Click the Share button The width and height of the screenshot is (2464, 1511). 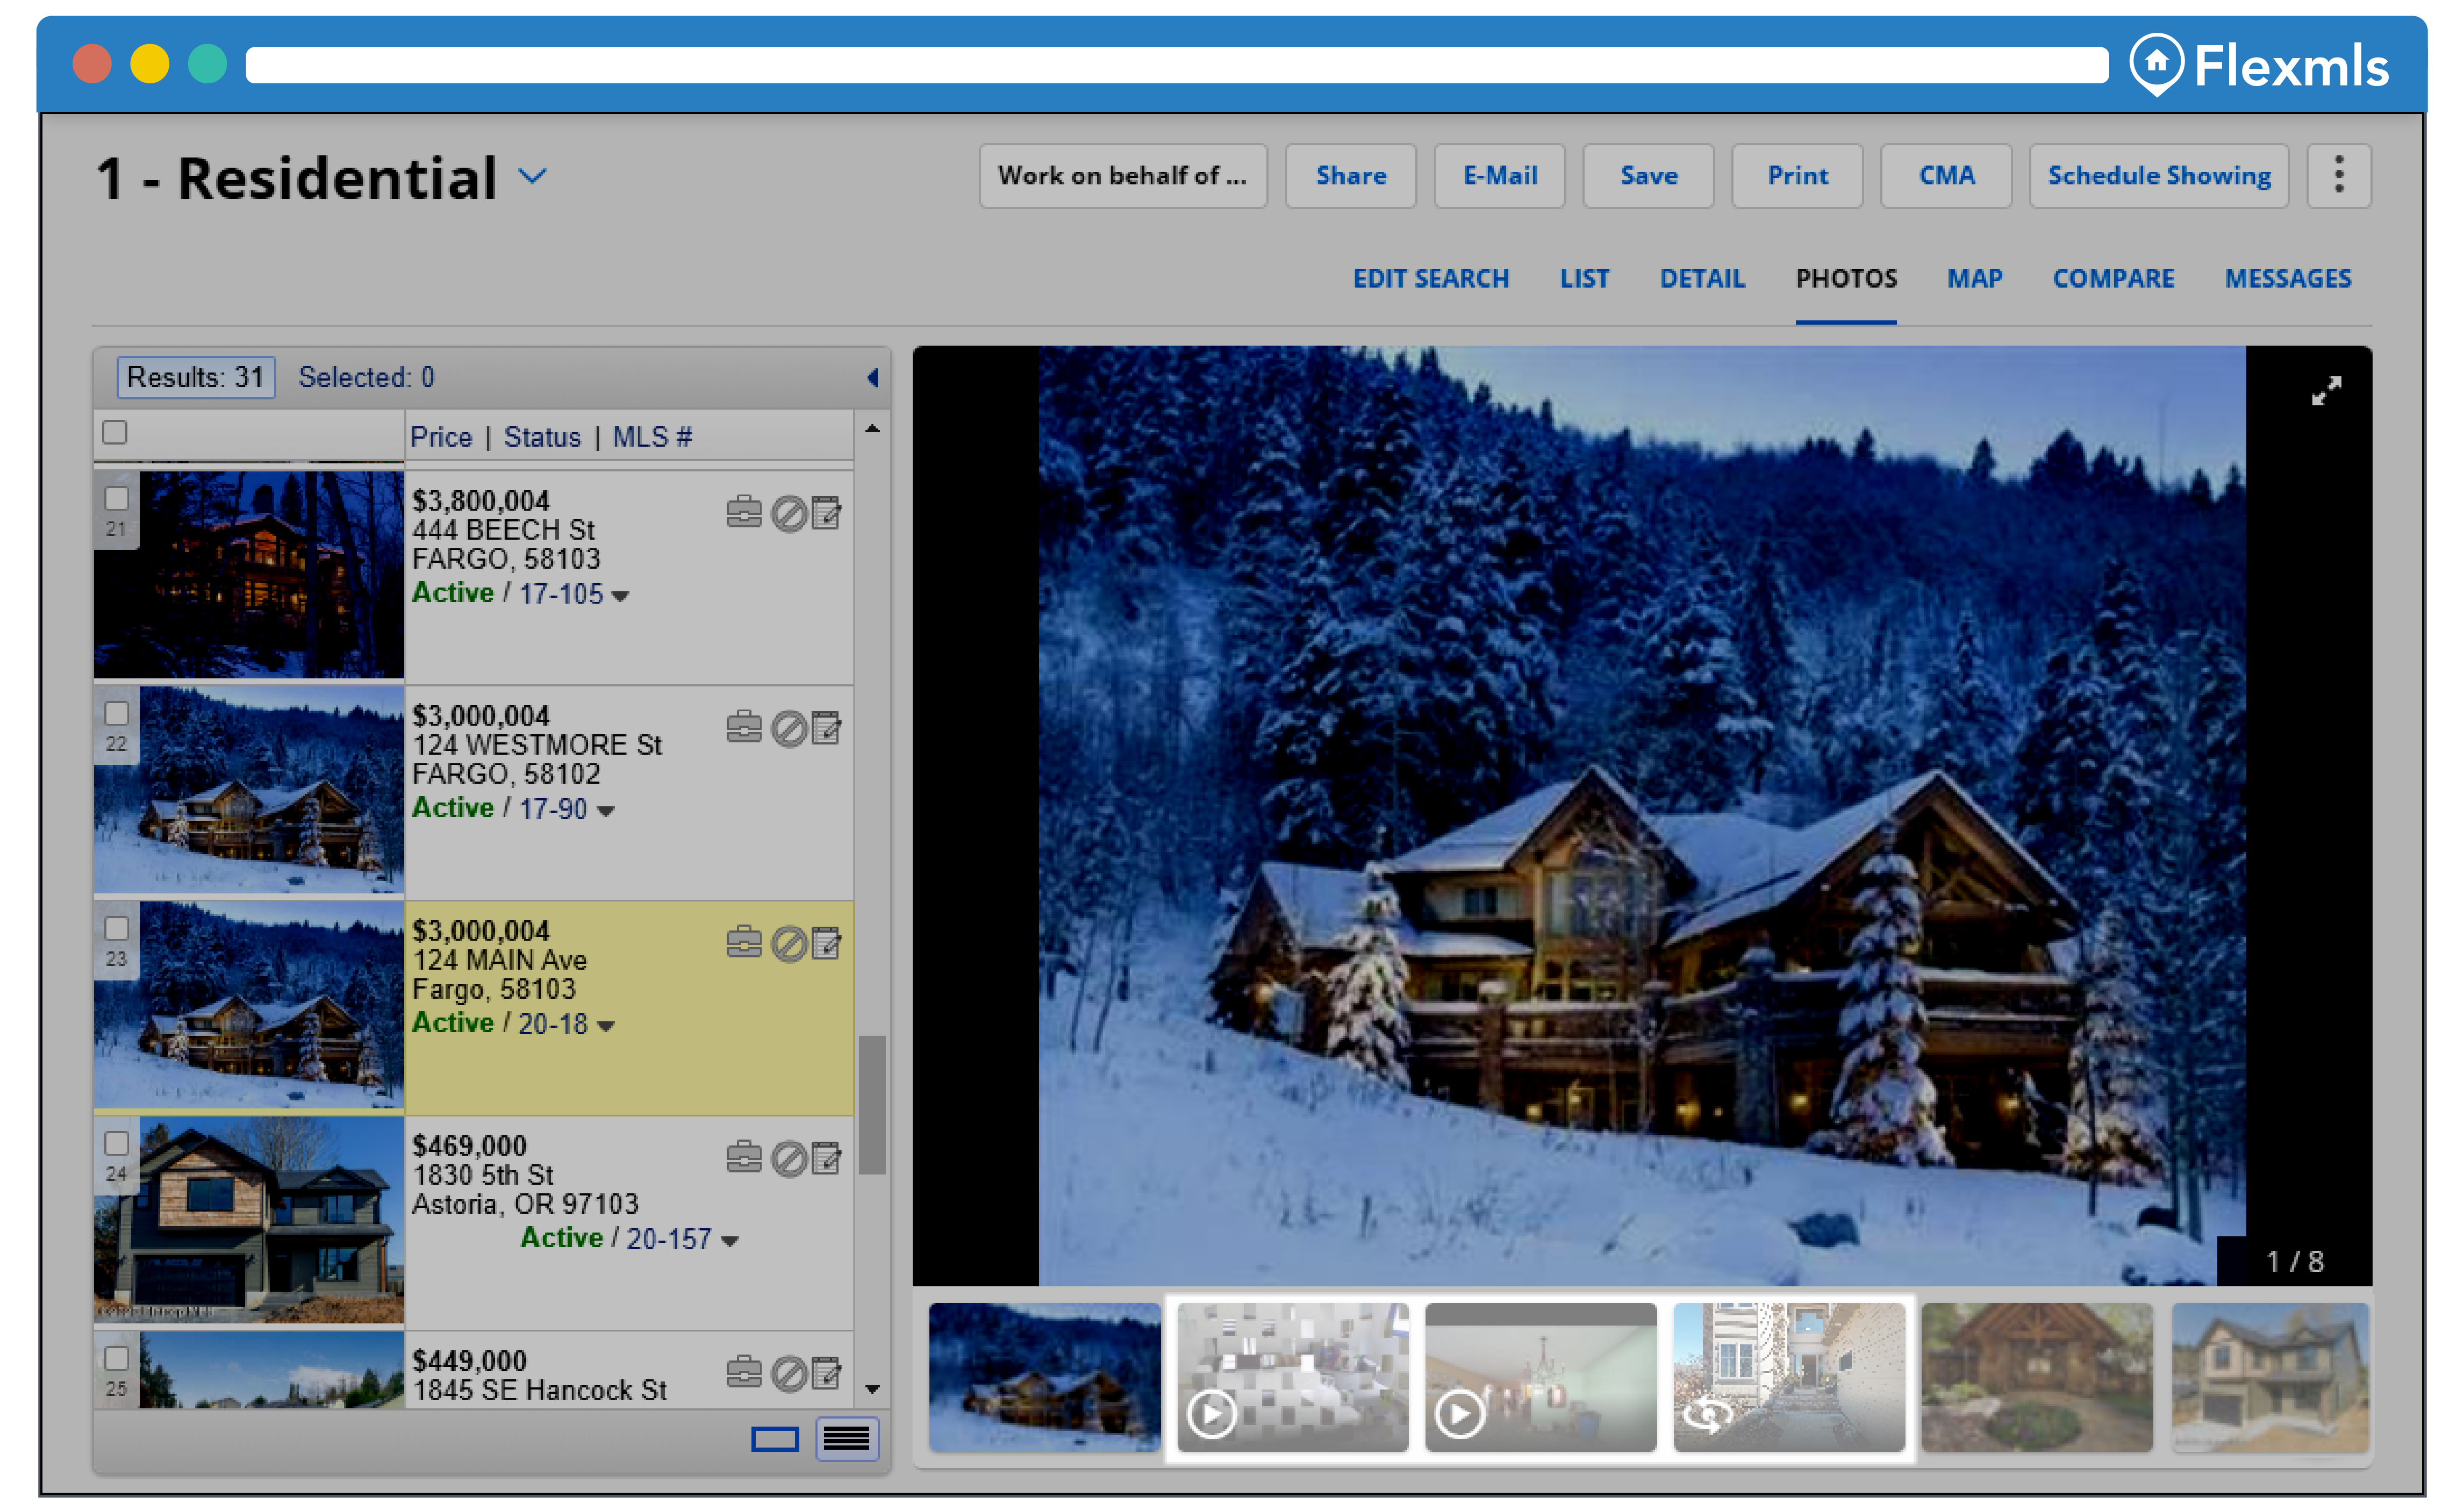tap(1350, 175)
